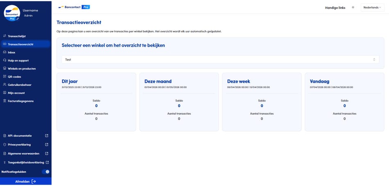Open Mijn account from the sidebar
389x186 pixels.
click(x=16, y=93)
